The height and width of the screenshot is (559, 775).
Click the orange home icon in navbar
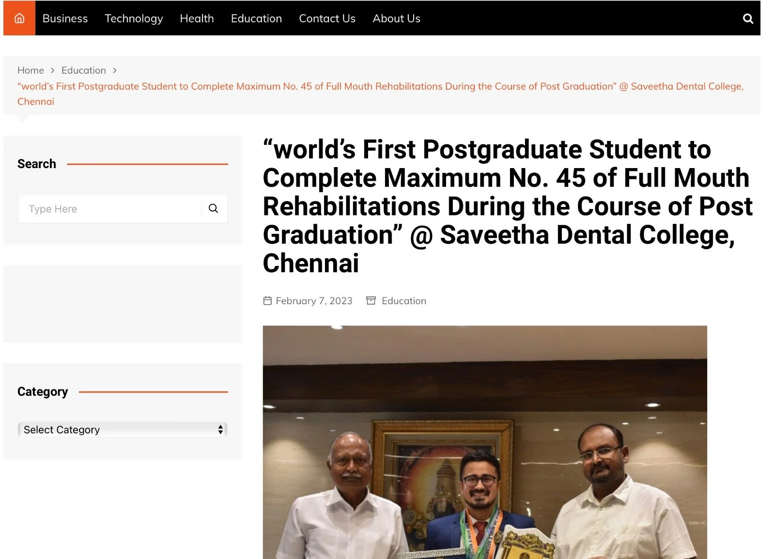19,18
